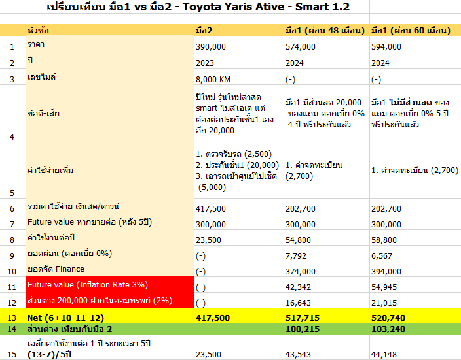Select net value 517,715

326,316
